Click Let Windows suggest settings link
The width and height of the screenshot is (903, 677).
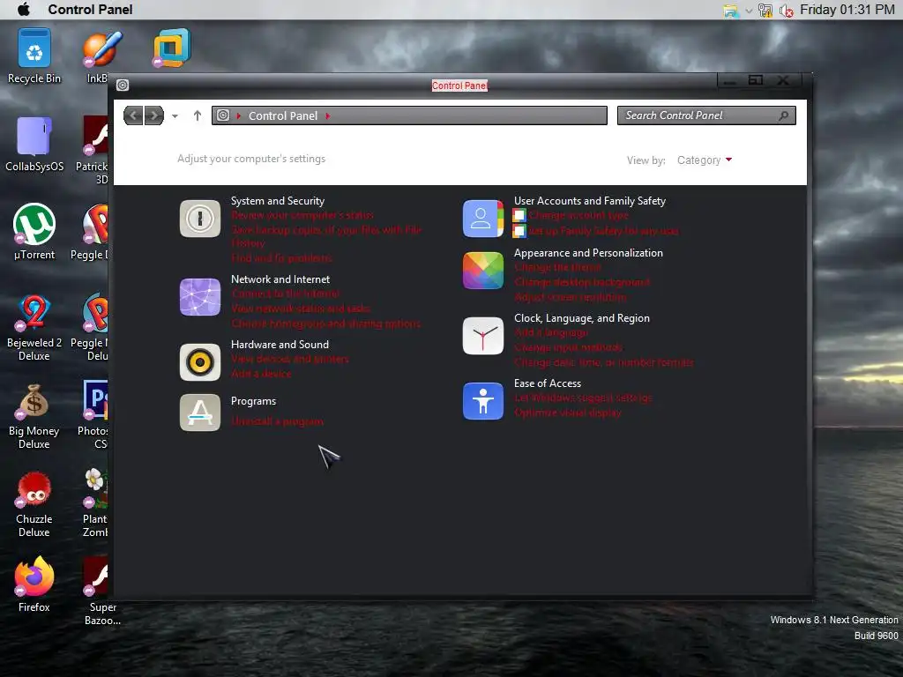[x=584, y=398]
